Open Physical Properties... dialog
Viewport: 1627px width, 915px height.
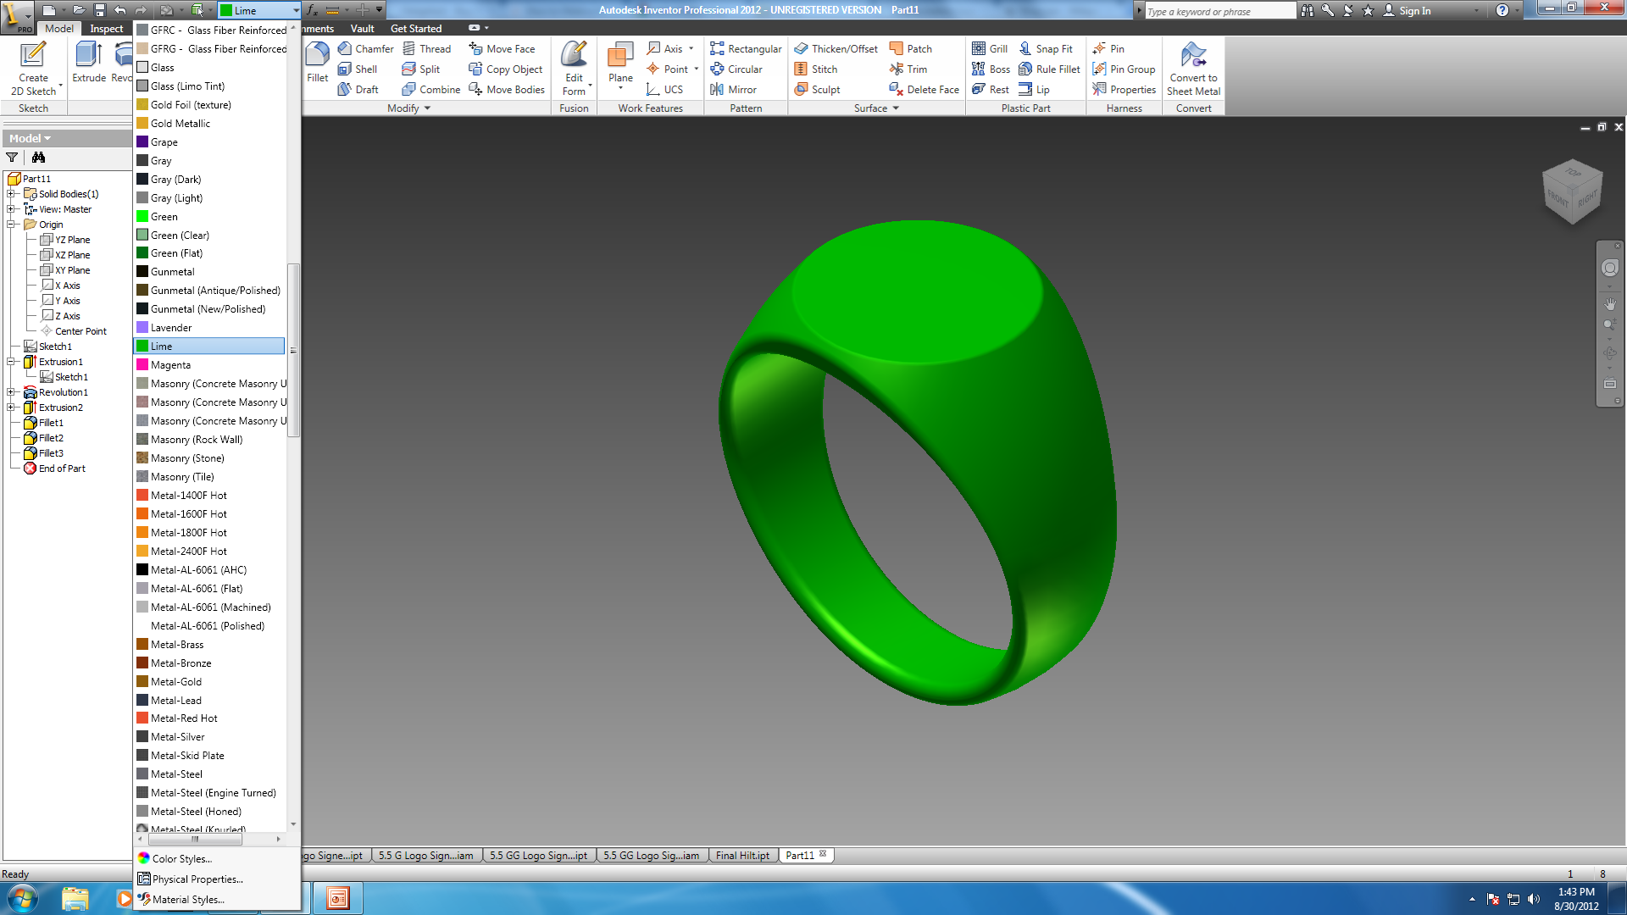(x=197, y=879)
